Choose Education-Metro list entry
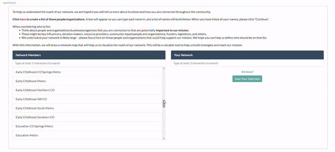Image resolution: width=335 pixels, height=152 pixels. tap(88, 135)
